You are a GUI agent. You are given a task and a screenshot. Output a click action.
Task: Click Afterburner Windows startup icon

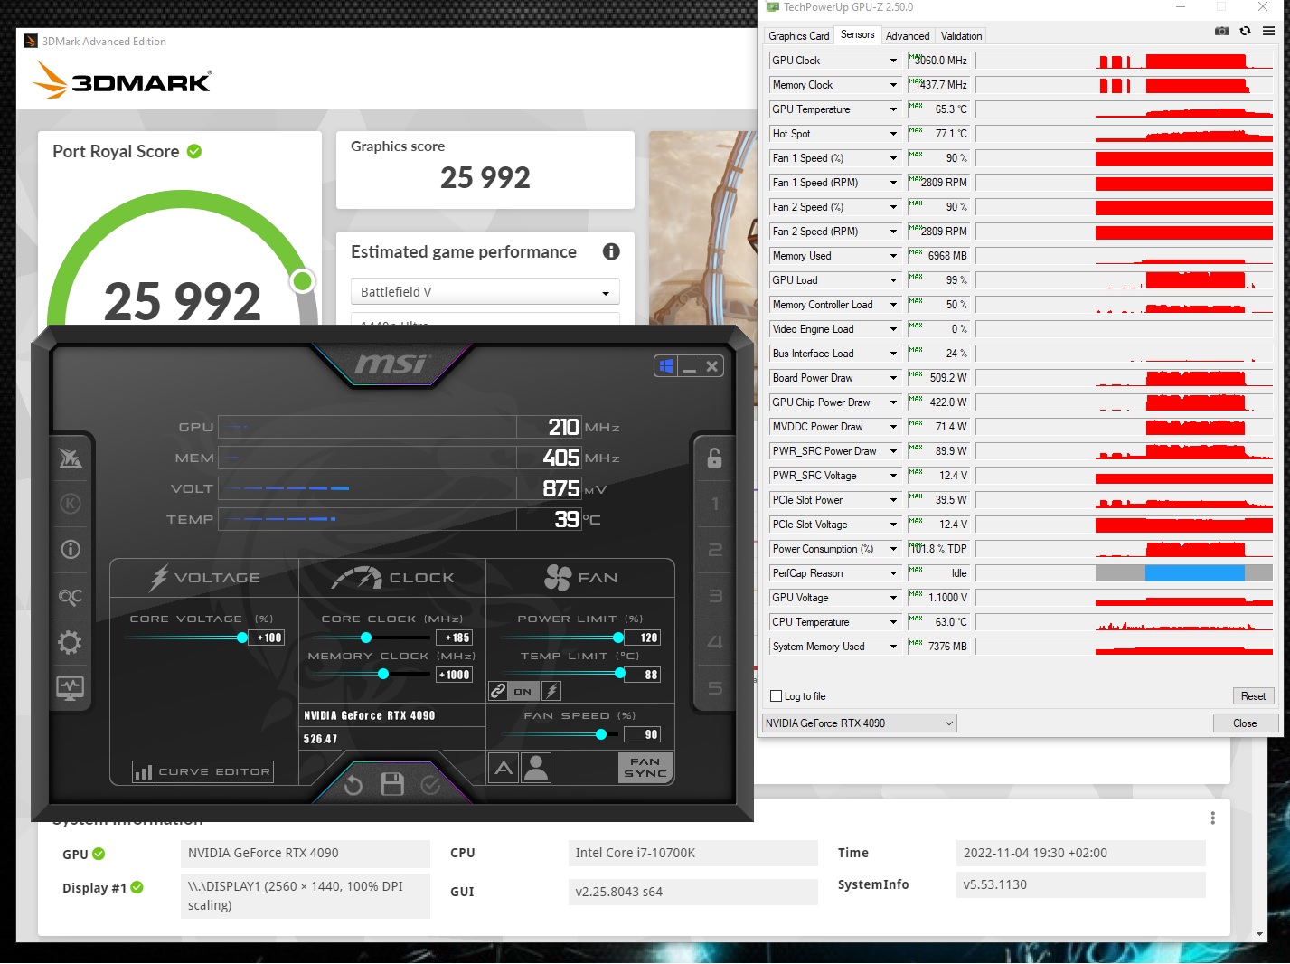pyautogui.click(x=666, y=366)
